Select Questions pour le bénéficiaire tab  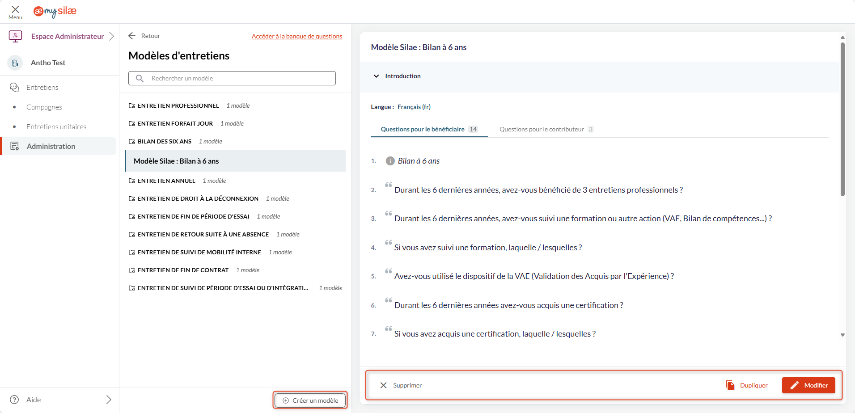coord(423,129)
